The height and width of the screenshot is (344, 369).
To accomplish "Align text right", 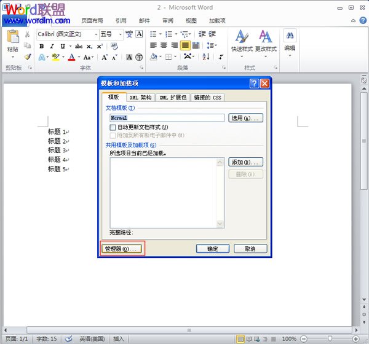I will click(x=175, y=45).
